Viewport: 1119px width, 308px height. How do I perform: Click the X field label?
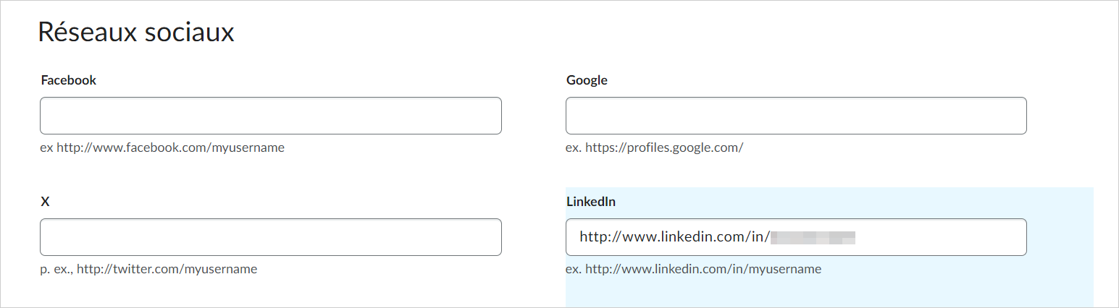[45, 202]
